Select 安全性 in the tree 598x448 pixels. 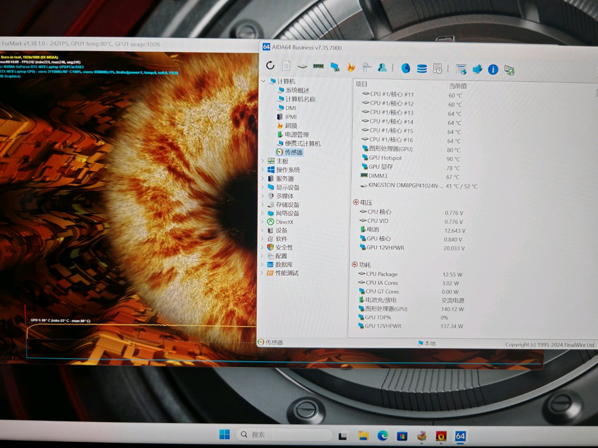[x=284, y=247]
